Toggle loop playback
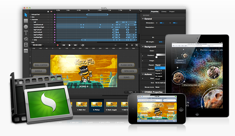235x136 pixels. 82,45
